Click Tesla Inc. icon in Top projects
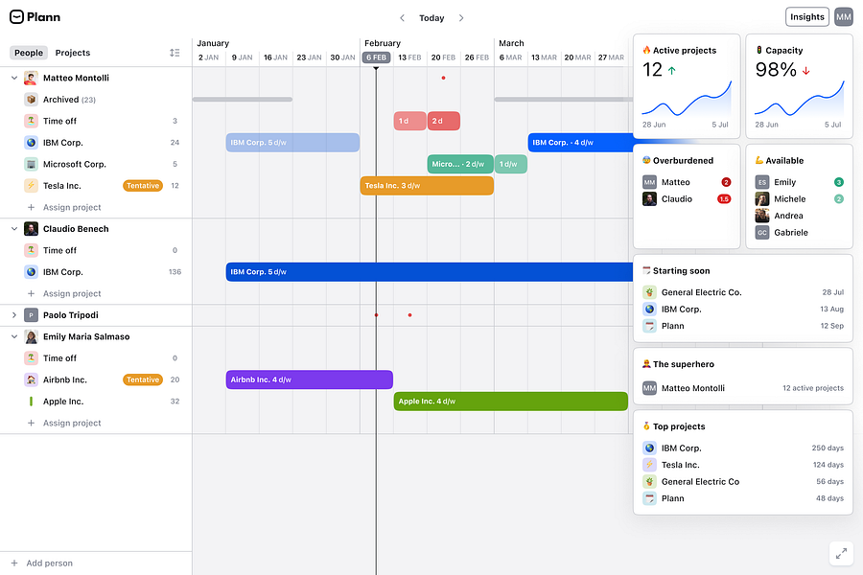The image size is (863, 575). pyautogui.click(x=649, y=465)
